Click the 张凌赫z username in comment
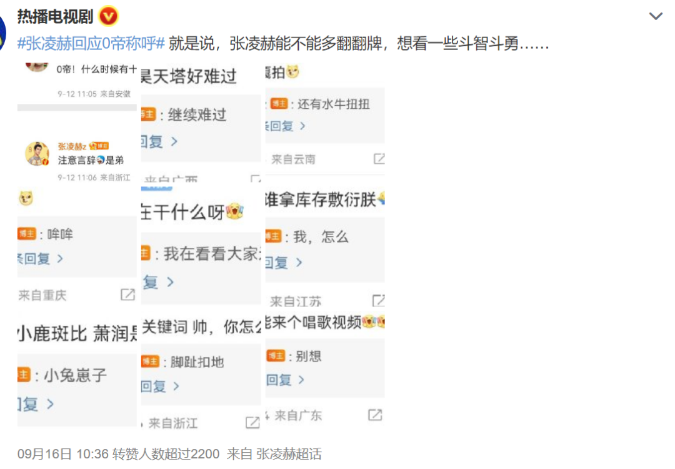675x469 pixels. (x=72, y=146)
